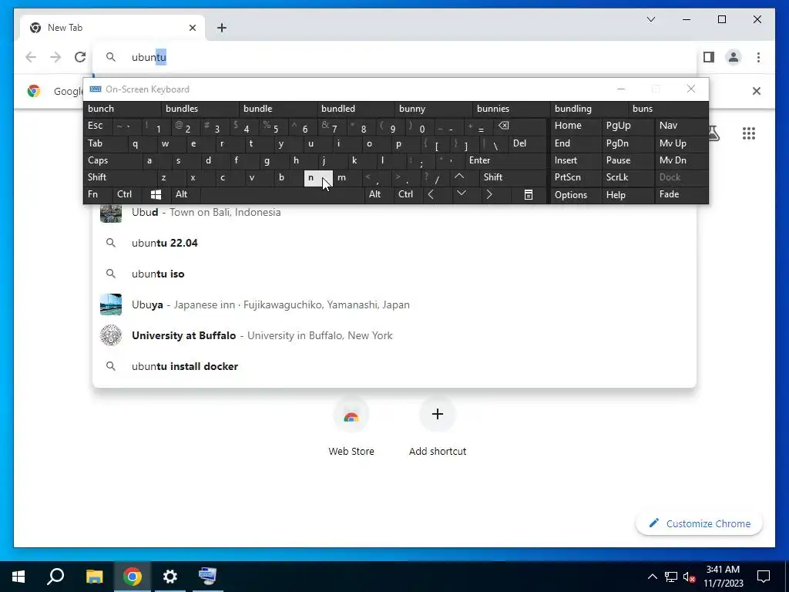Screen dimensions: 789x592
Task: Tap the Enter key on keyboard
Action: tap(505, 160)
